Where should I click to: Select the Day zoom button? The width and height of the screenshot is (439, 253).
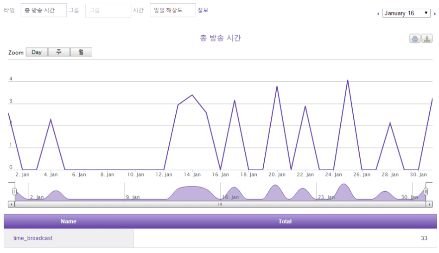37,52
